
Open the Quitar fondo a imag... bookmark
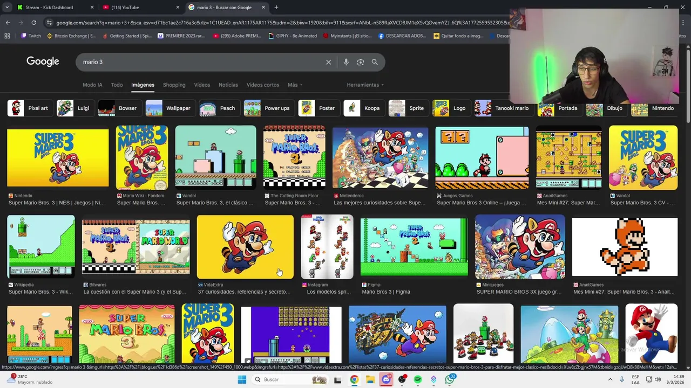(x=458, y=36)
